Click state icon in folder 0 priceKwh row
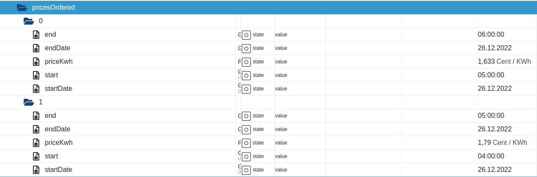Viewport: 537px width, 177px height. click(246, 62)
